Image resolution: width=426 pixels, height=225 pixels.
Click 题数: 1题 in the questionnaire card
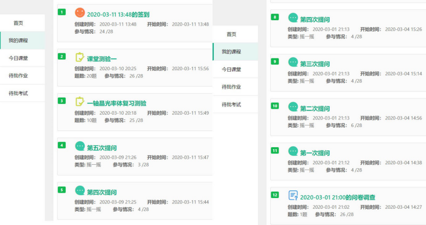point(297,215)
